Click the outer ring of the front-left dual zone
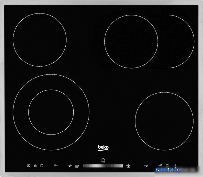 coord(51,143)
